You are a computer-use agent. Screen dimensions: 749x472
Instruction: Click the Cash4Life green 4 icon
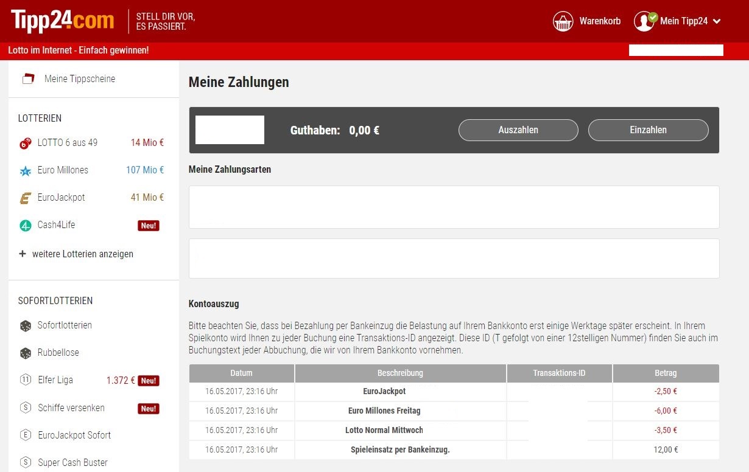(26, 226)
